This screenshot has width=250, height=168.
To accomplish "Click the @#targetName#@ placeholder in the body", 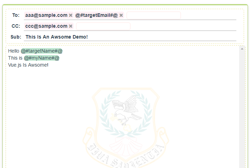I will pyautogui.click(x=41, y=51).
